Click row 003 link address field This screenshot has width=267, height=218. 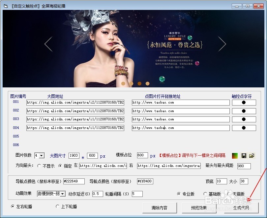pos(181,119)
